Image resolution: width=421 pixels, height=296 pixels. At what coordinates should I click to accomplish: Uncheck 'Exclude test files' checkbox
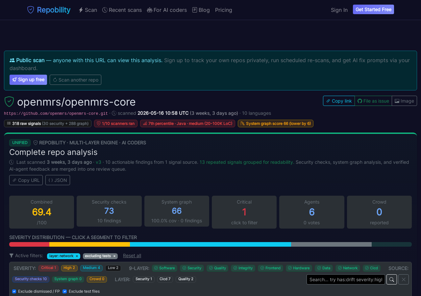pyautogui.click(x=64, y=291)
